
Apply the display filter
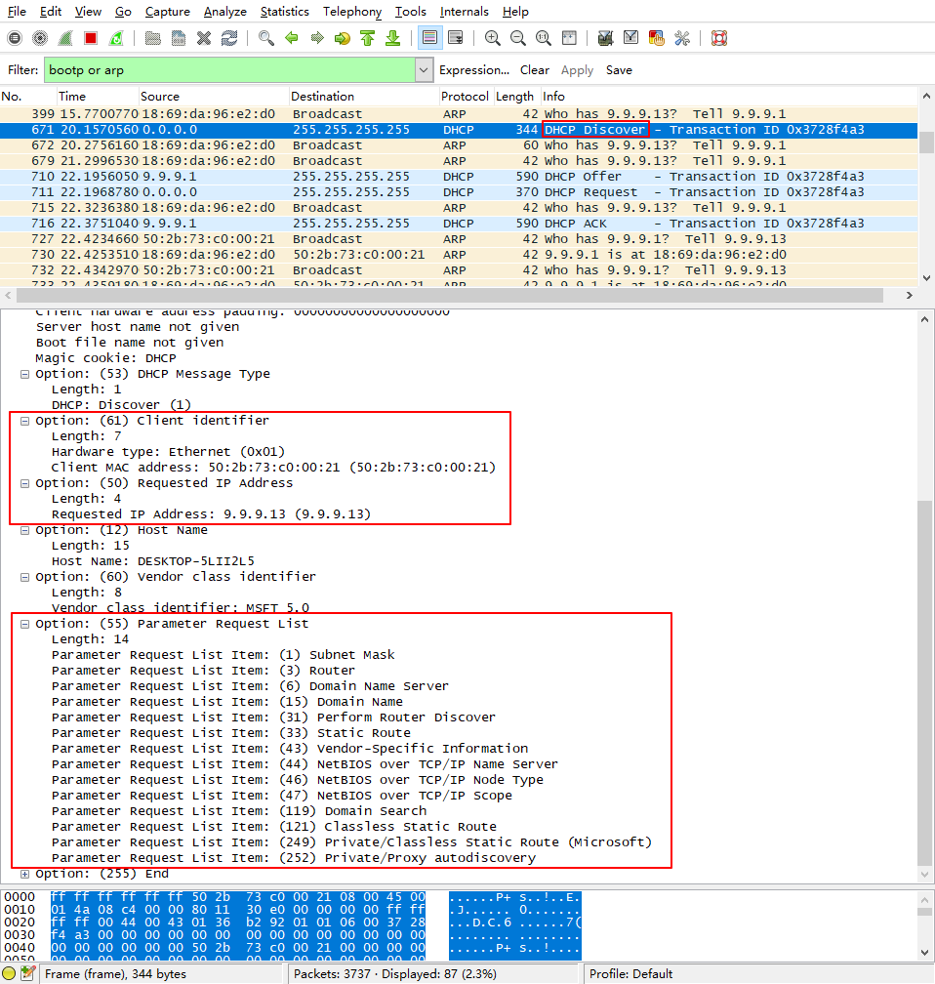coord(578,70)
